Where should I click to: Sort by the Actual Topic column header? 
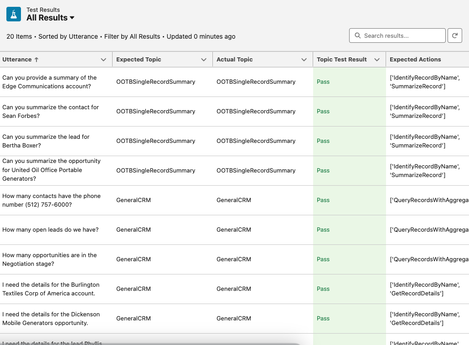point(234,60)
